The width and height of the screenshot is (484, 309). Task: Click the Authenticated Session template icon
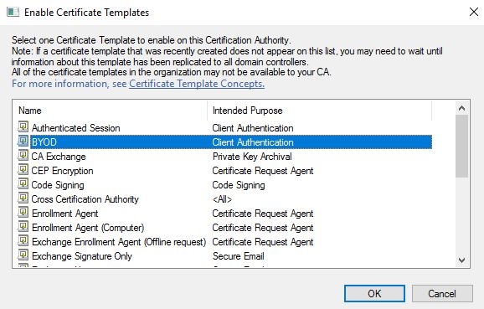coord(23,127)
